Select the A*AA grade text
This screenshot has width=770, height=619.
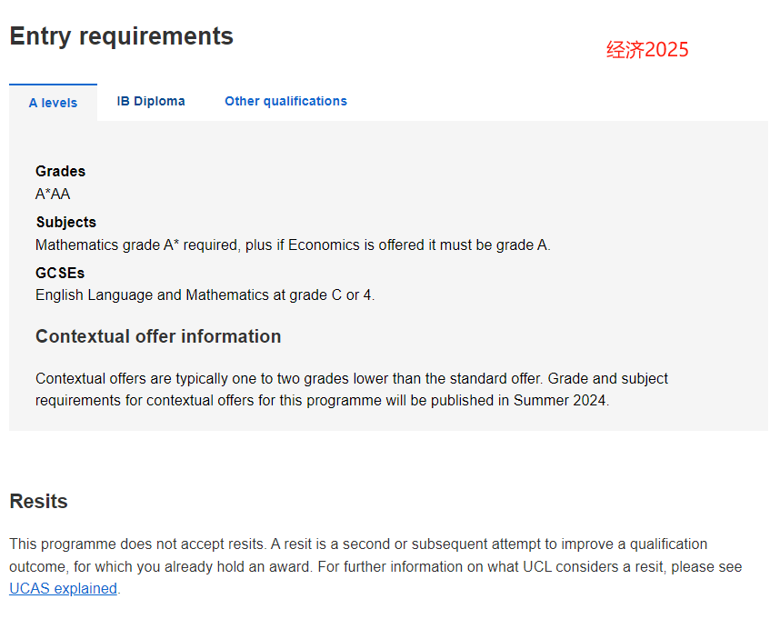(53, 194)
